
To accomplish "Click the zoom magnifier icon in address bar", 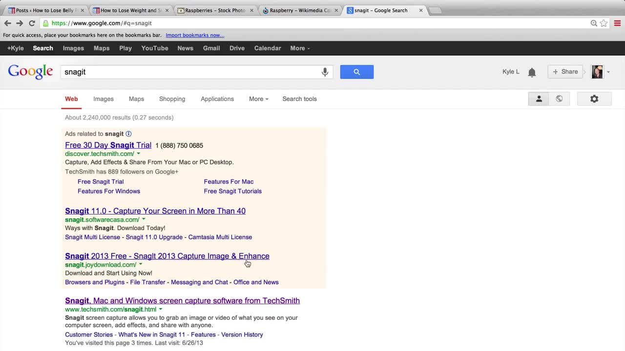I will (594, 23).
